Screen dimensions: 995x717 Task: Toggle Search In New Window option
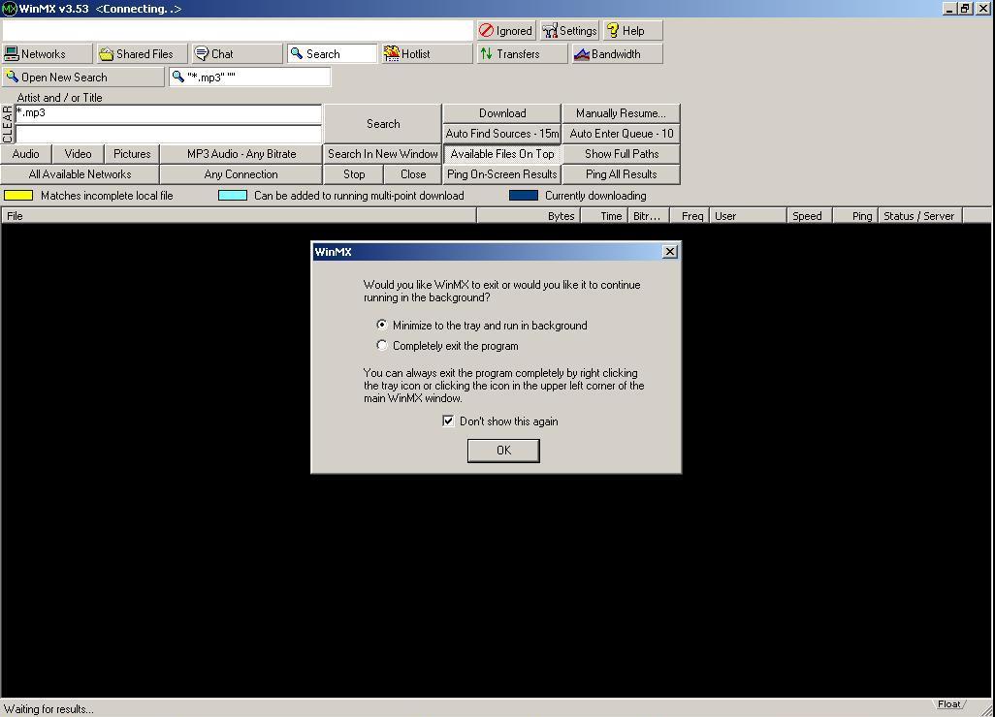click(x=383, y=154)
